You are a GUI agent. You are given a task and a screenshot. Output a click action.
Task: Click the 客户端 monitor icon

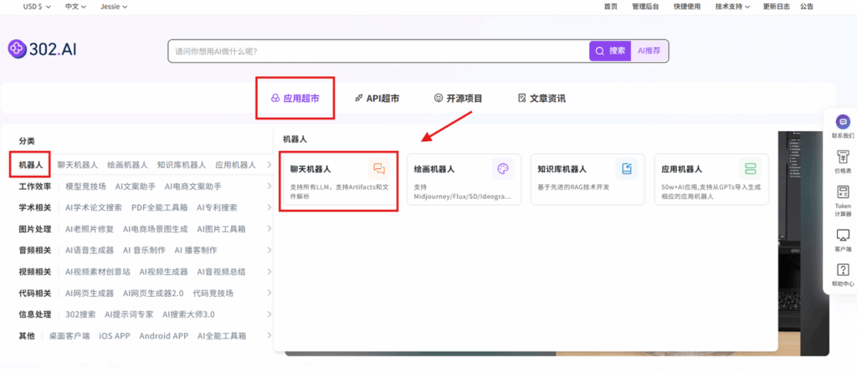pos(843,237)
